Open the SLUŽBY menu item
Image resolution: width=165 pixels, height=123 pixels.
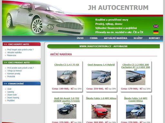click(x=138, y=38)
